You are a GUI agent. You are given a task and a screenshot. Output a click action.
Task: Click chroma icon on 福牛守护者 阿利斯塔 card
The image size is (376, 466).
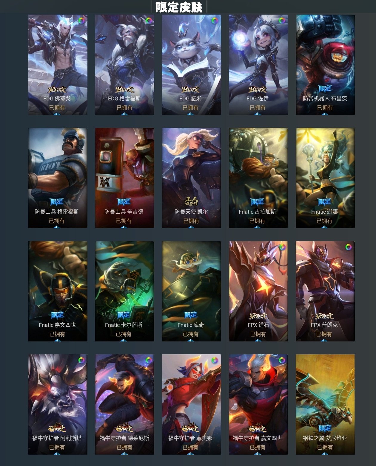(81, 360)
